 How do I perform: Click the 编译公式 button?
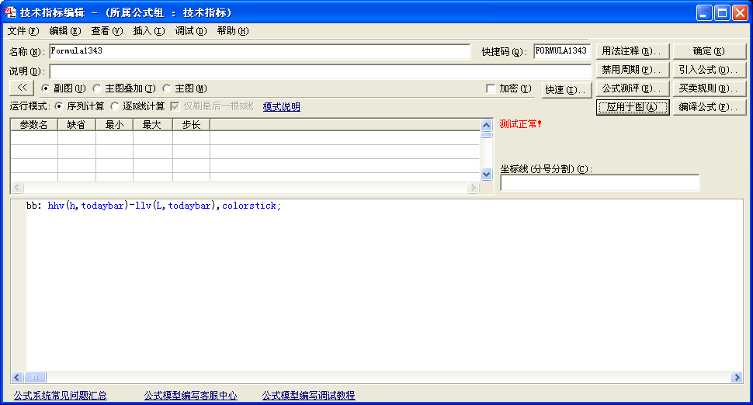(709, 108)
